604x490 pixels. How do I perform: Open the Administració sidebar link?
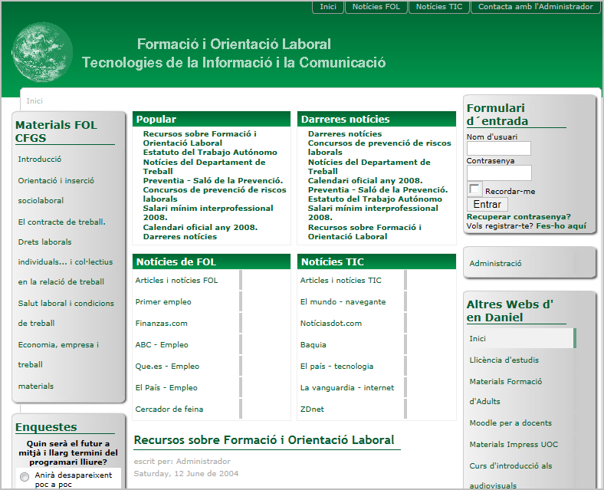(495, 263)
